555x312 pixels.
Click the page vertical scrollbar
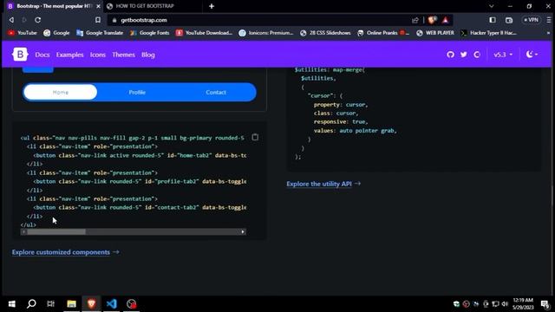tap(552, 180)
